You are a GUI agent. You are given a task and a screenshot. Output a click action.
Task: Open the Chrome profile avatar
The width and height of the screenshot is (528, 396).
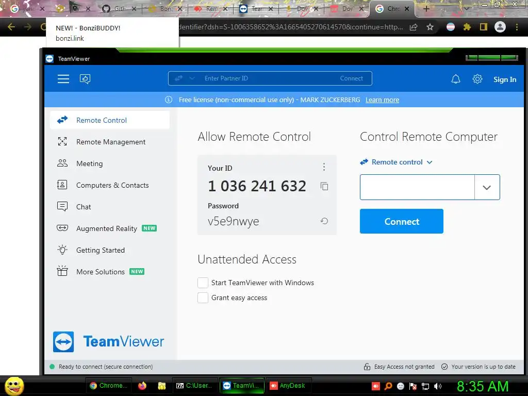500,27
